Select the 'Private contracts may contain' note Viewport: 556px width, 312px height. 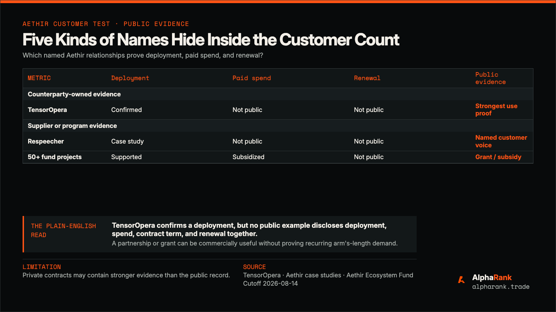[x=126, y=275]
